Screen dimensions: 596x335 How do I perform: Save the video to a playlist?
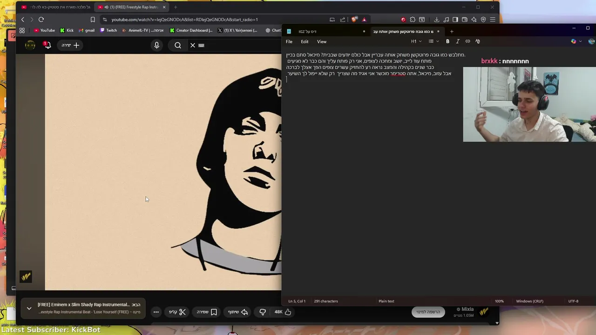coord(207,312)
